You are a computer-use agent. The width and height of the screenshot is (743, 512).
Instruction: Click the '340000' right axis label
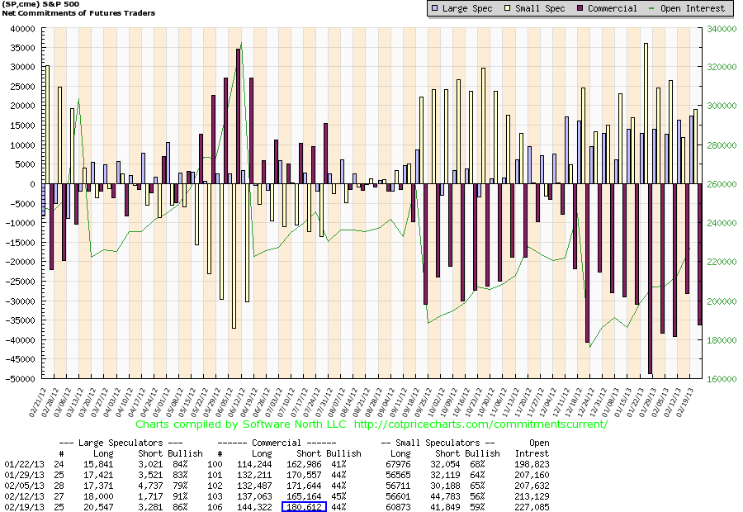(x=722, y=29)
